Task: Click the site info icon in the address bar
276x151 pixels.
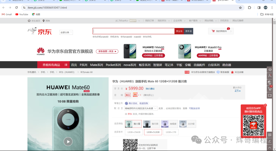Action: (24, 8)
